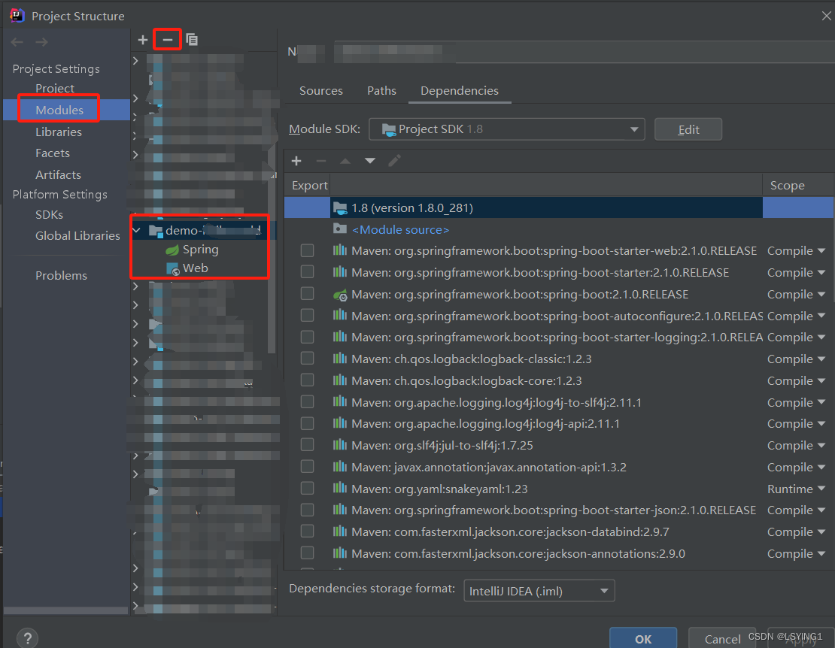Viewport: 835px width, 648px height.
Task: Click the OK button
Action: pos(642,638)
